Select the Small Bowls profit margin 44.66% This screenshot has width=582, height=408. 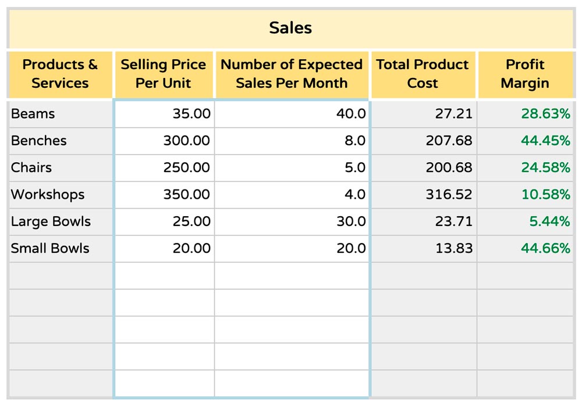(x=525, y=248)
